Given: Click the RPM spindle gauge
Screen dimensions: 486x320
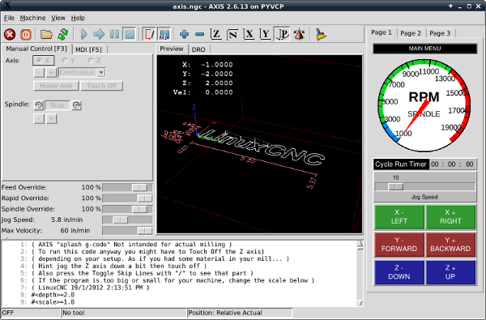Looking at the screenshot, I should (424, 105).
